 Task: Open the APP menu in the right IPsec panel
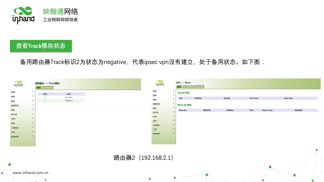click(154, 121)
